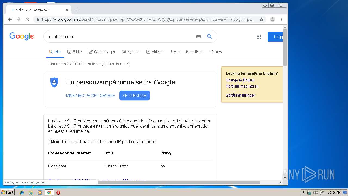Screen dimensions: 348x196
Task: Bookmark this page with star icon
Action: (x=262, y=19)
